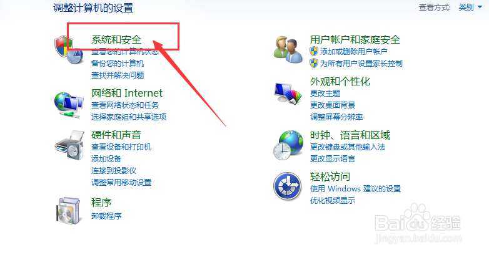Click 查找并解决问题 link
The height and width of the screenshot is (255, 489).
[x=118, y=75]
